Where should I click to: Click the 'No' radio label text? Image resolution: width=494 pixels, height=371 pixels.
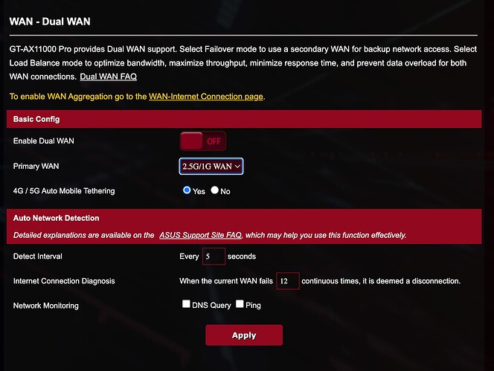coord(225,192)
